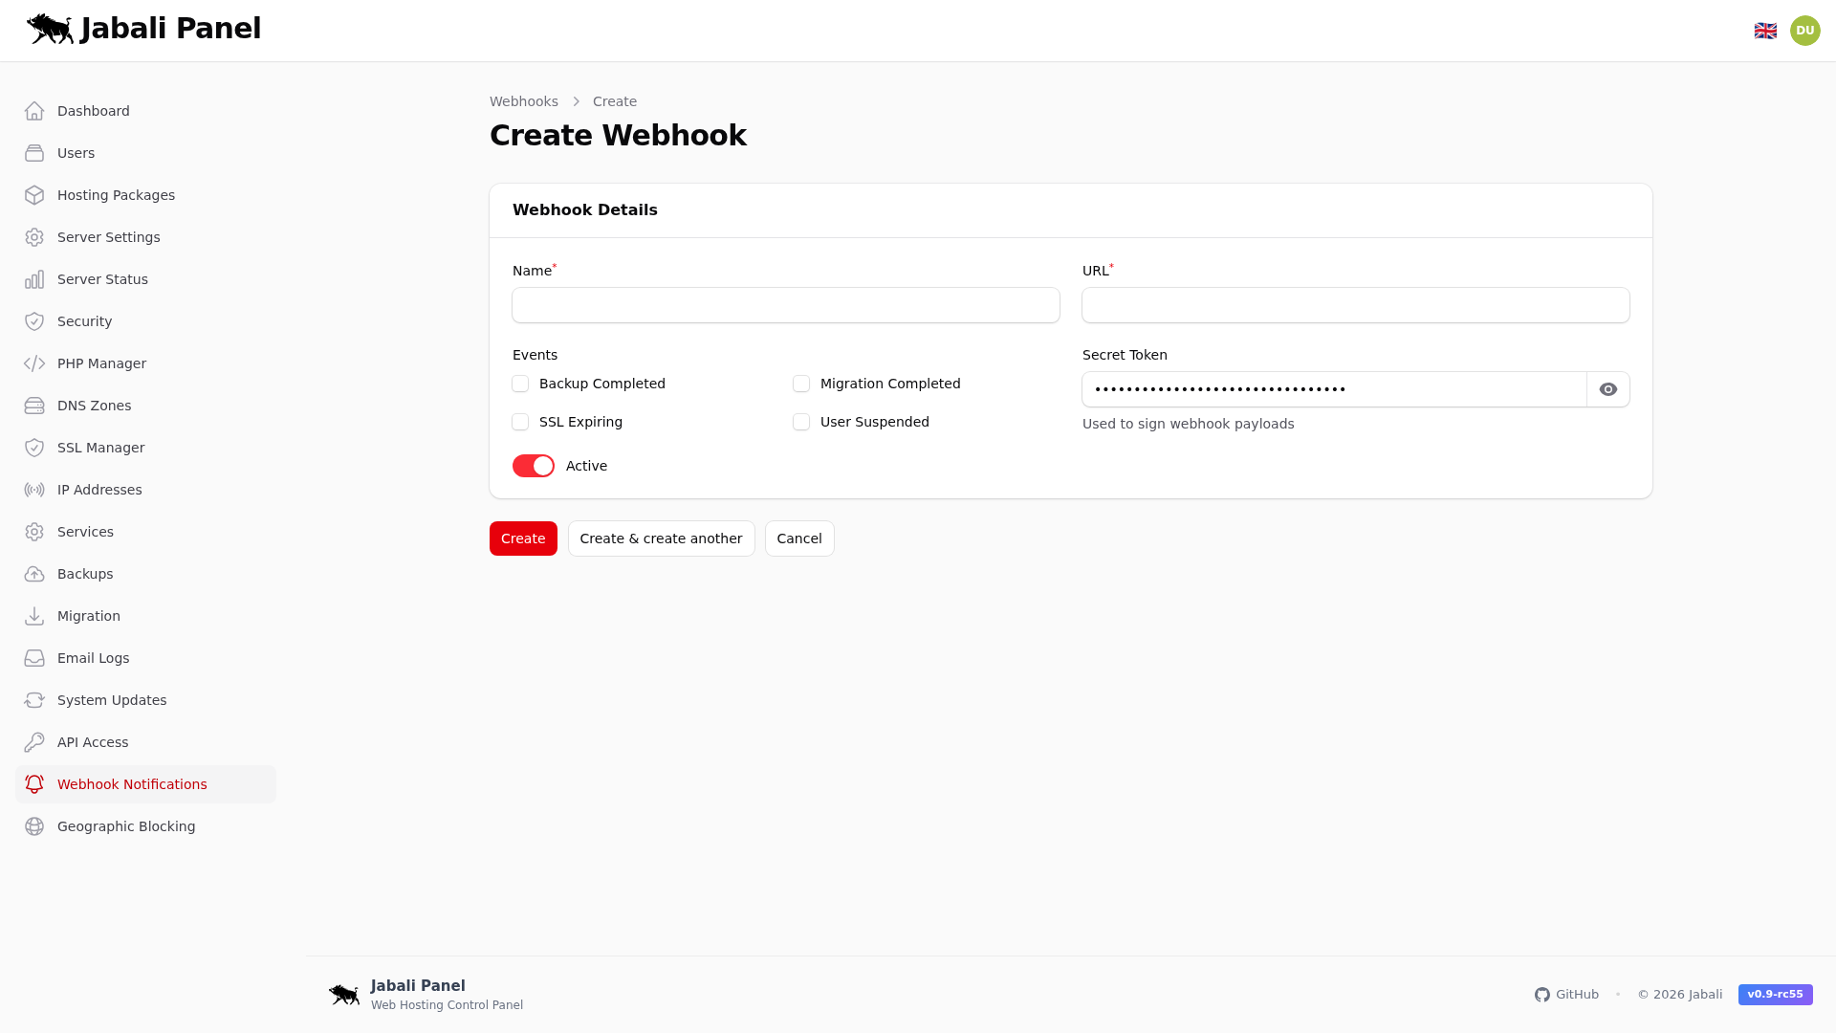Open the language selector with UK flag
The height and width of the screenshot is (1033, 1836).
pos(1765,30)
